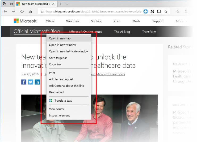Image resolution: width=197 pixels, height=142 pixels.
Task: Select Inspect element
Action: pyautogui.click(x=69, y=115)
